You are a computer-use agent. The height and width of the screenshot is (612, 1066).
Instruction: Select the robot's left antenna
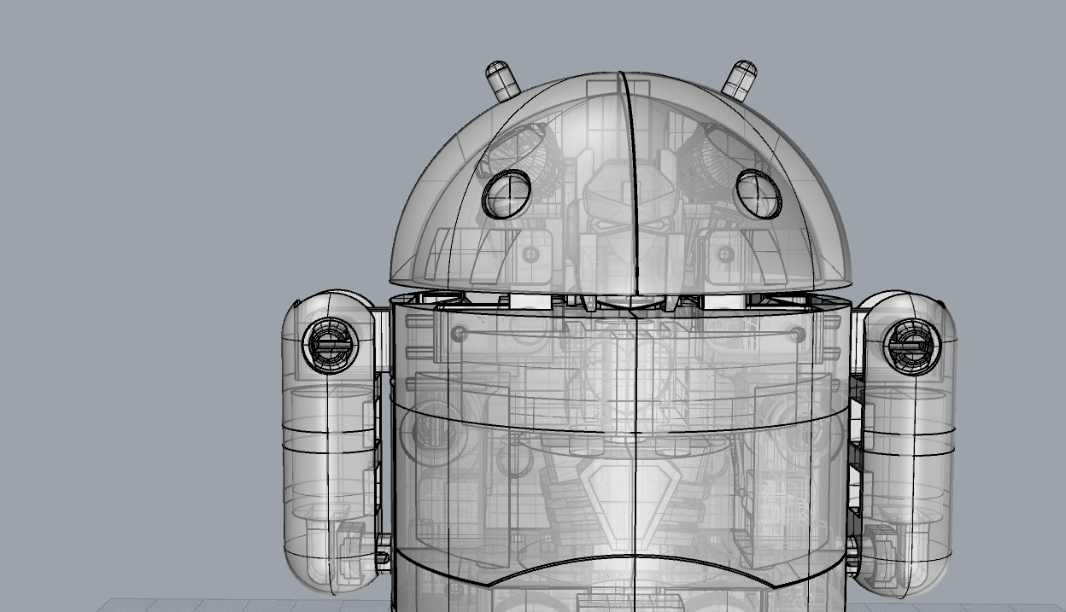point(502,79)
